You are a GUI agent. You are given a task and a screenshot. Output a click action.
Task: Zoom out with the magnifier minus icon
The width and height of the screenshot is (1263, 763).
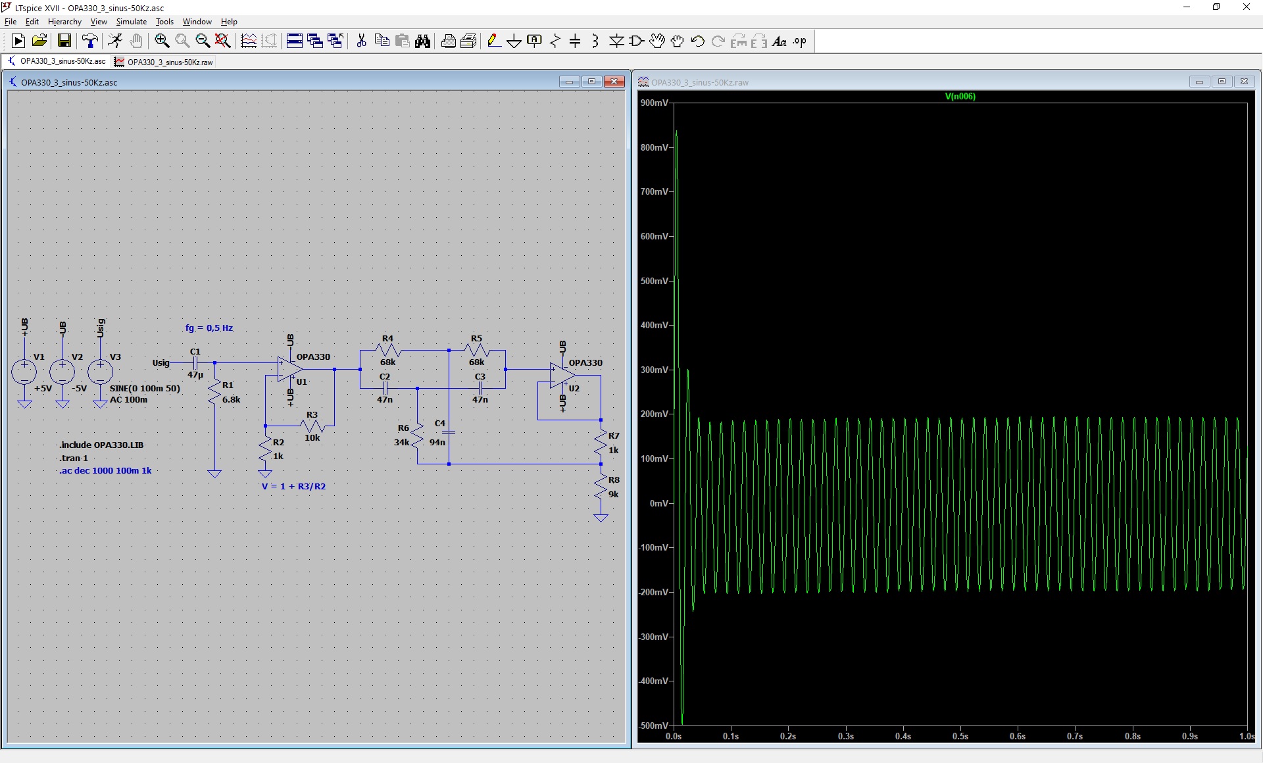pos(203,41)
